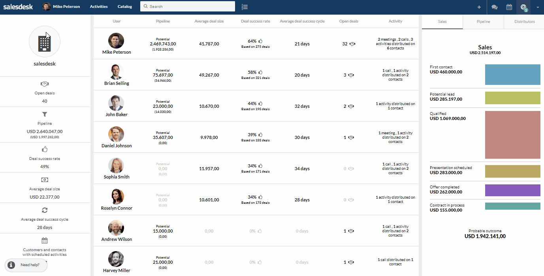
Task: Open the chat messages icon
Action: click(x=494, y=7)
